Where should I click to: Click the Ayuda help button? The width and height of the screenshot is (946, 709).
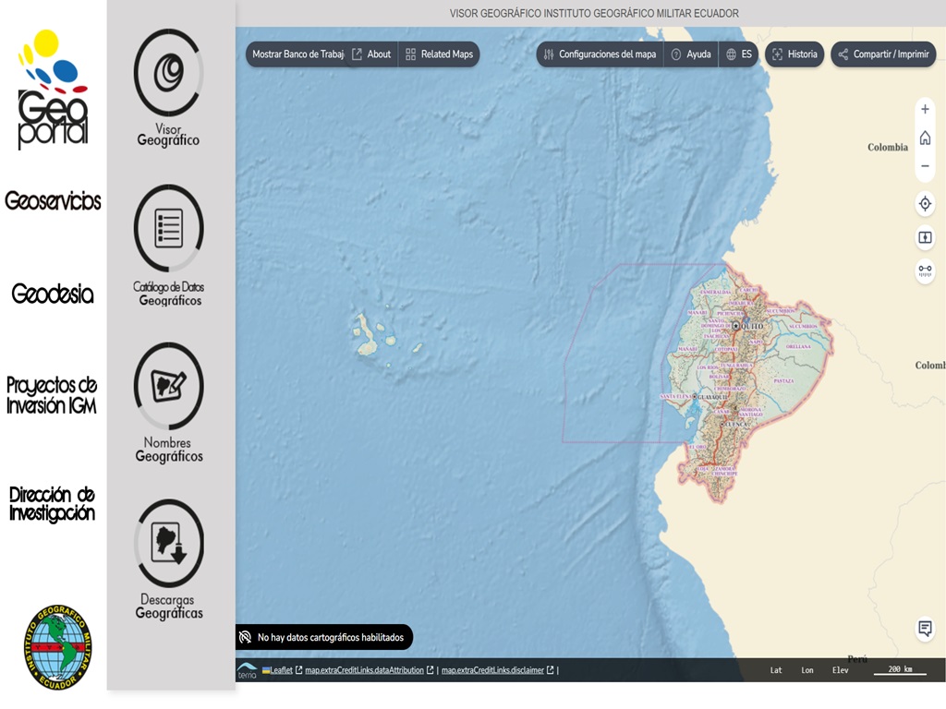click(691, 54)
